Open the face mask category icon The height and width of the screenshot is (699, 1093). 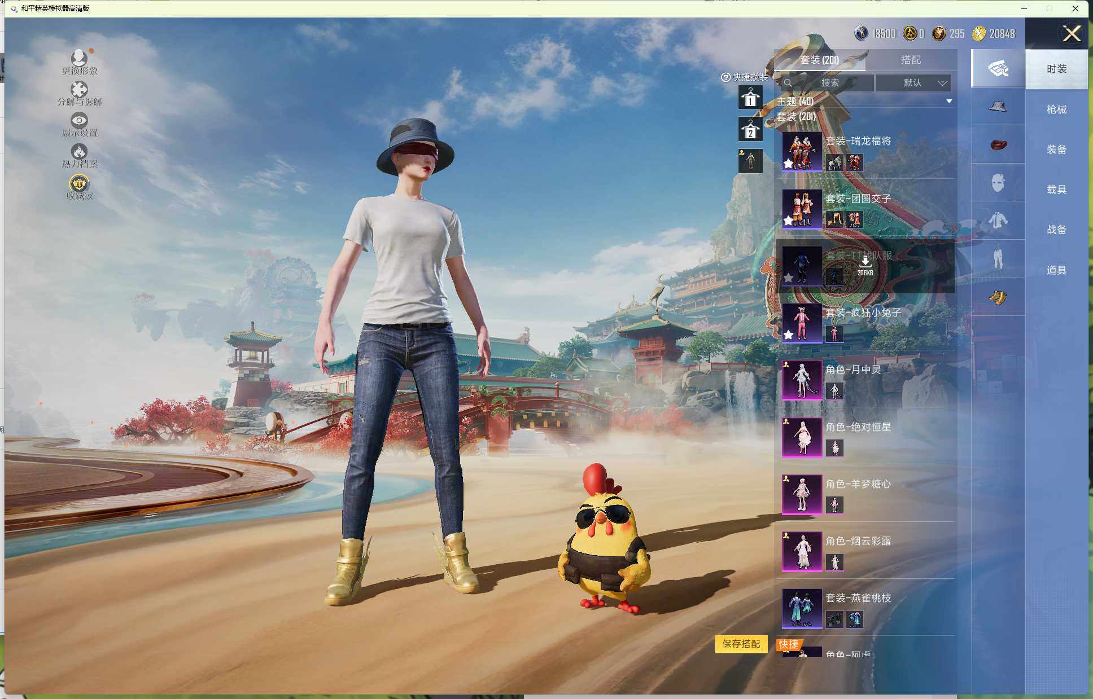click(x=998, y=183)
